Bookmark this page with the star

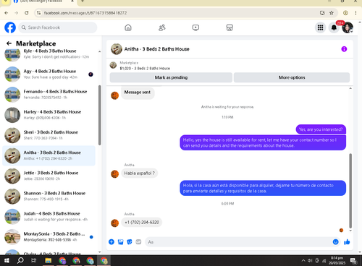(332, 13)
